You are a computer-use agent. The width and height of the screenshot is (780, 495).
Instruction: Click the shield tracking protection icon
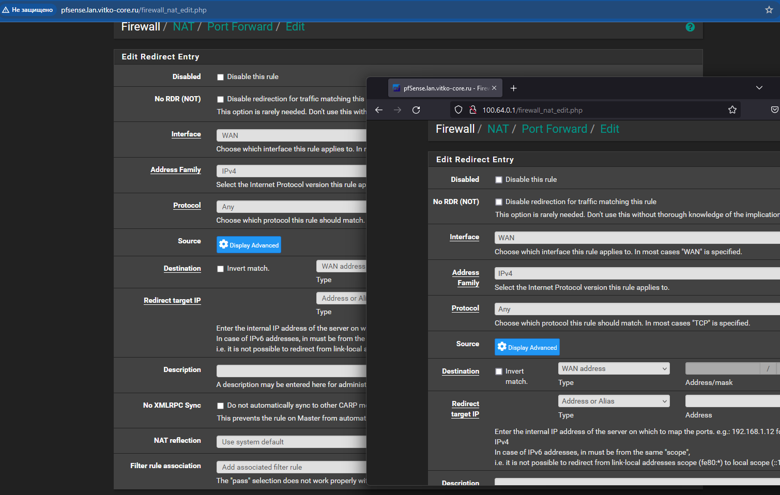pyautogui.click(x=458, y=110)
